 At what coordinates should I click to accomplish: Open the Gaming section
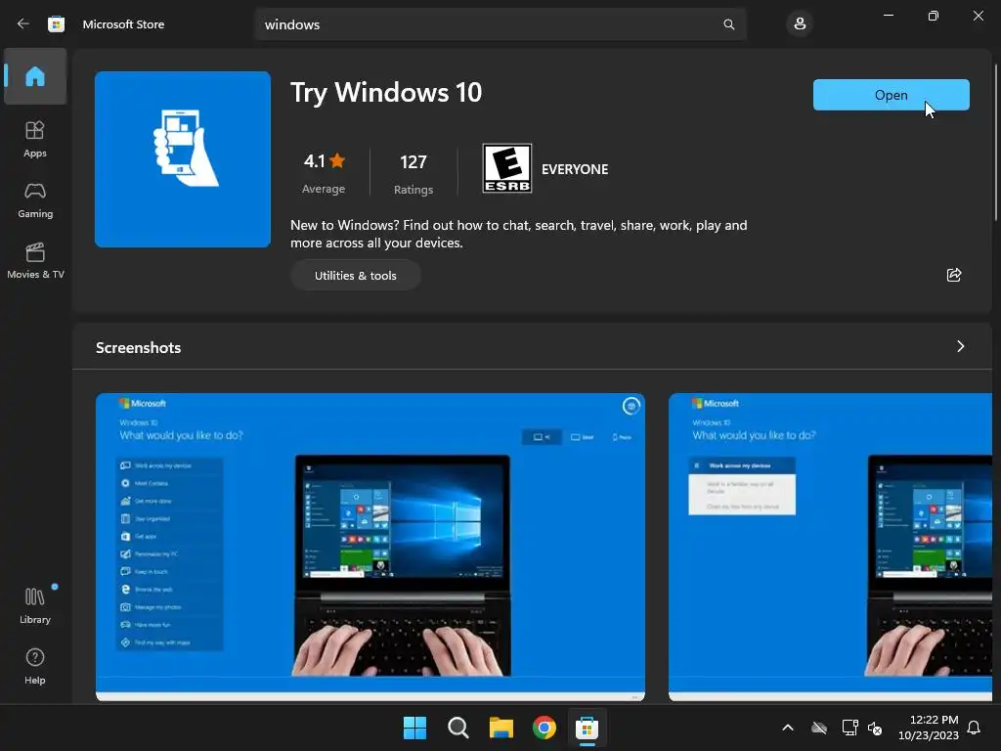pyautogui.click(x=35, y=199)
